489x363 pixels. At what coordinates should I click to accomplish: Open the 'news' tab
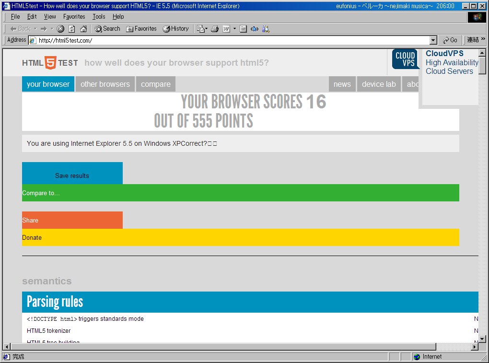(342, 84)
